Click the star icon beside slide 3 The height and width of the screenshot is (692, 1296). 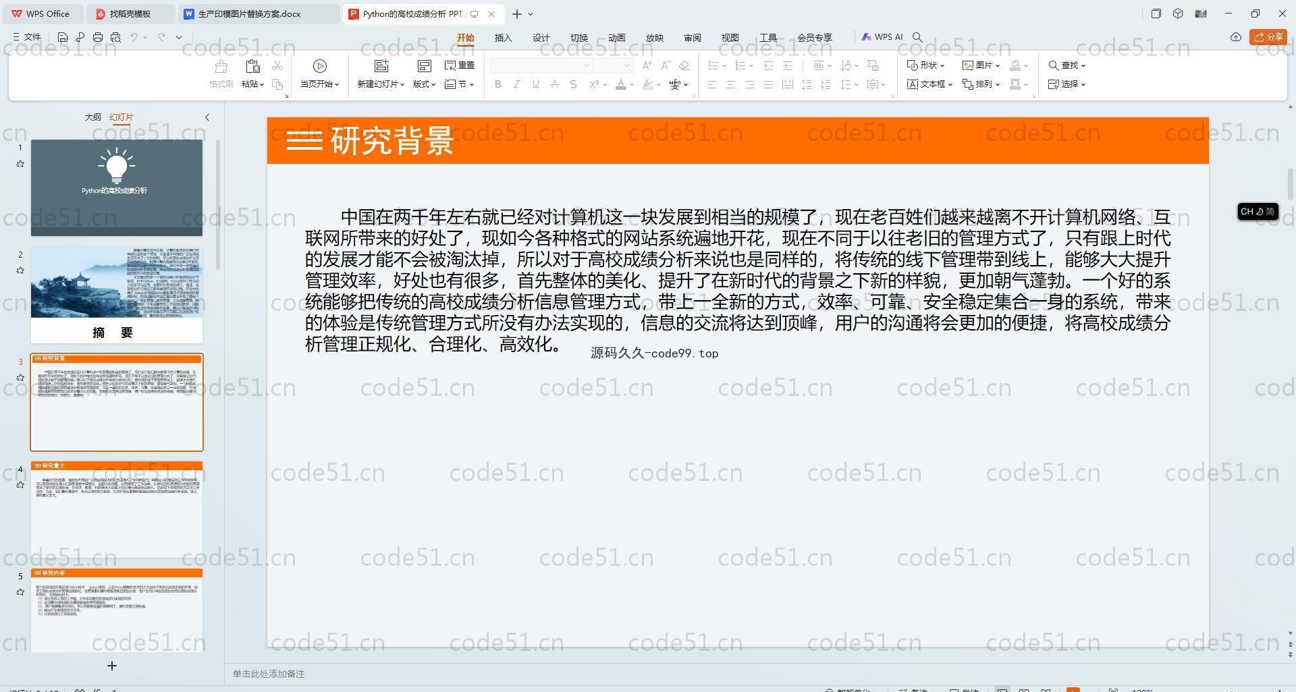(20, 378)
